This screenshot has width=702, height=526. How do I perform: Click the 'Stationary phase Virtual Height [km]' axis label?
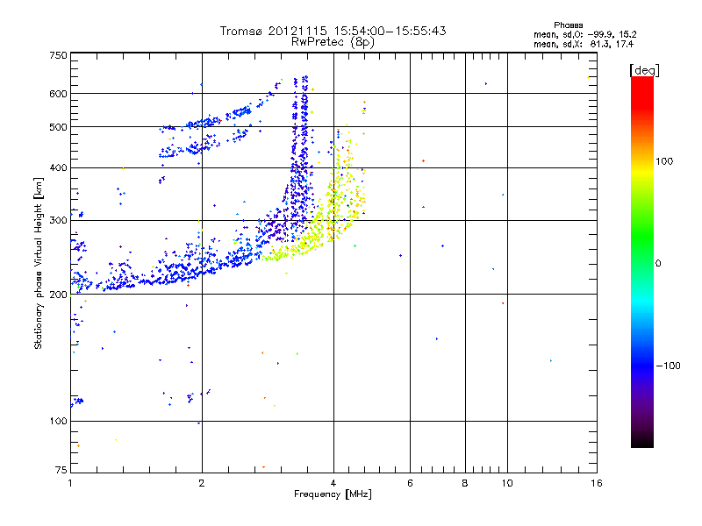39,264
